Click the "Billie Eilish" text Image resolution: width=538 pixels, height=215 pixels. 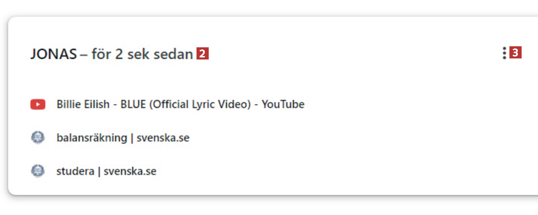click(83, 104)
